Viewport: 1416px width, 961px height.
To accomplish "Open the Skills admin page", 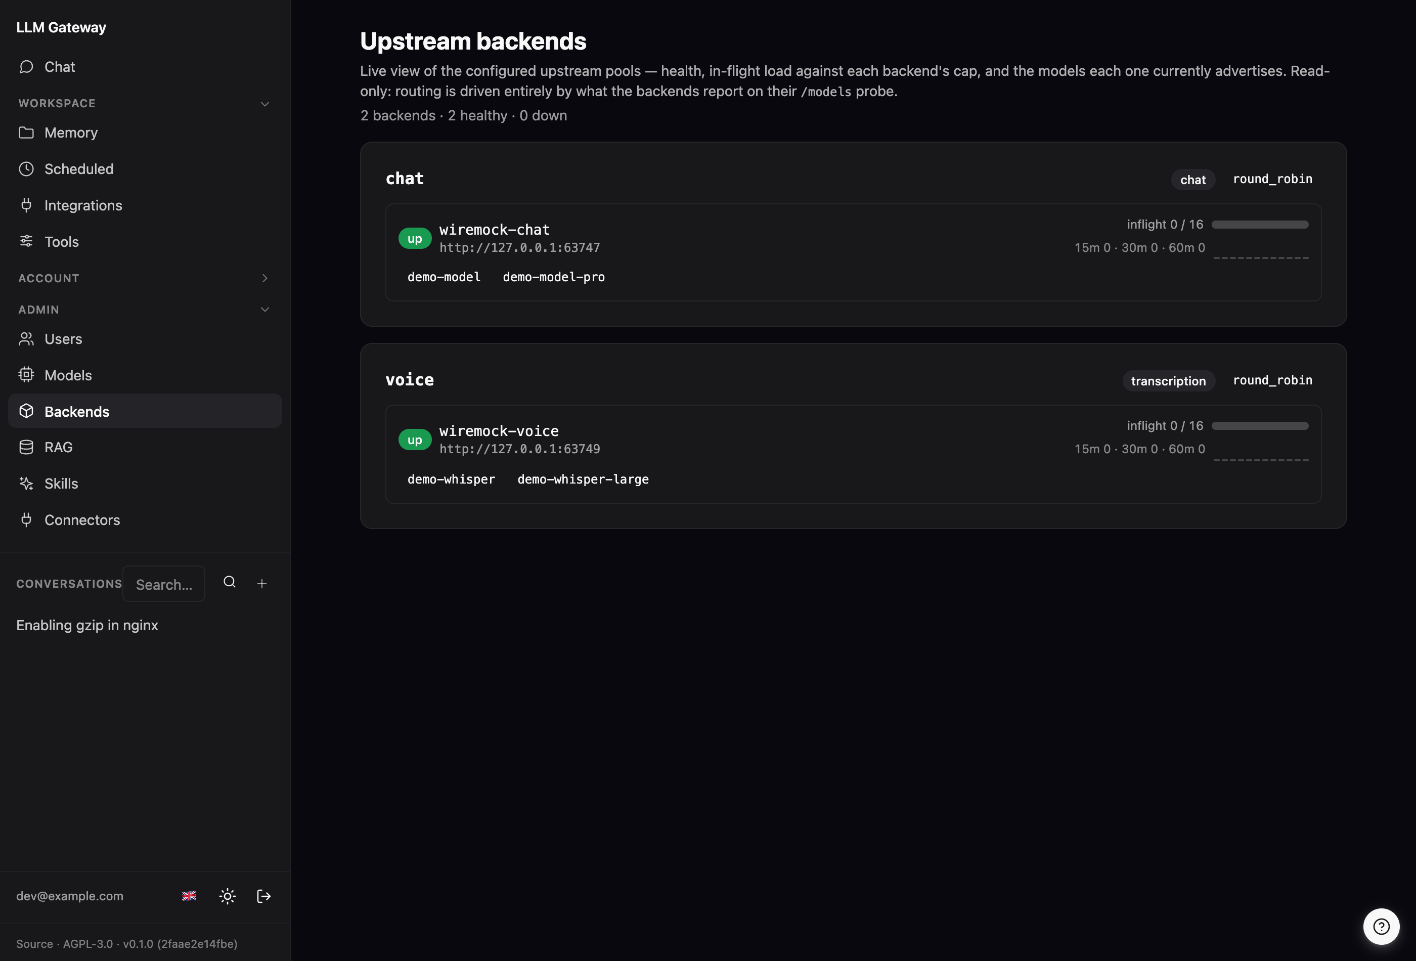I will point(145,483).
